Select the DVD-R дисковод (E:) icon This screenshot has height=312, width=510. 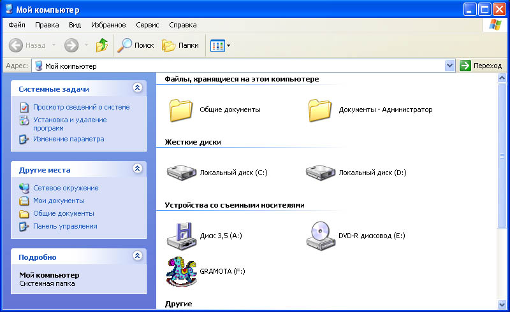pos(321,236)
